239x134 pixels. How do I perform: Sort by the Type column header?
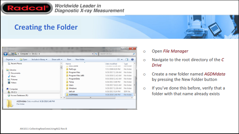(x=126, y=64)
